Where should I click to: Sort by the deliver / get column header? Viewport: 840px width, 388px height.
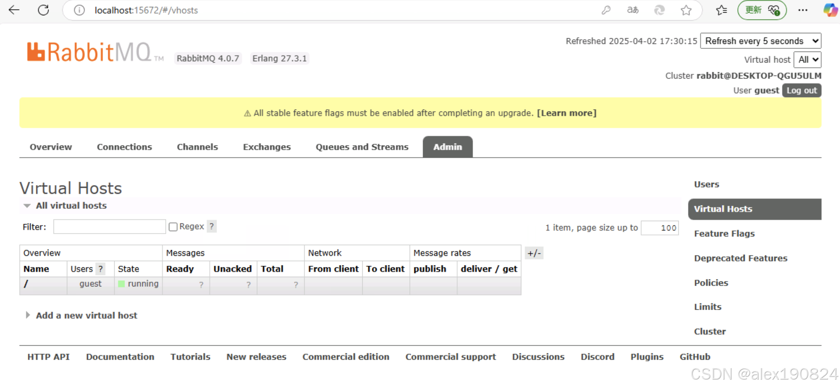click(x=489, y=269)
